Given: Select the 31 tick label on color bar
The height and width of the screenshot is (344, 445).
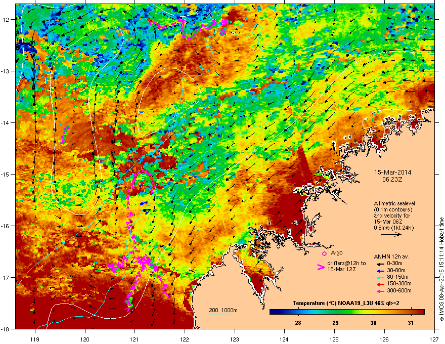Looking at the screenshot, I should [x=411, y=323].
